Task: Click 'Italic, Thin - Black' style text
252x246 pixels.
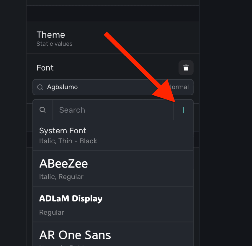Action: pyautogui.click(x=68, y=141)
